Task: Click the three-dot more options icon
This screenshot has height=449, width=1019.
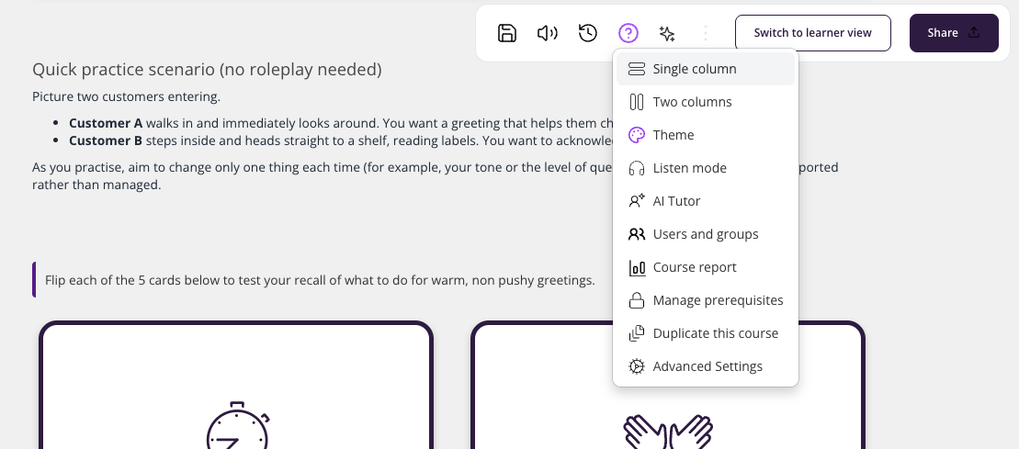Action: point(706,33)
